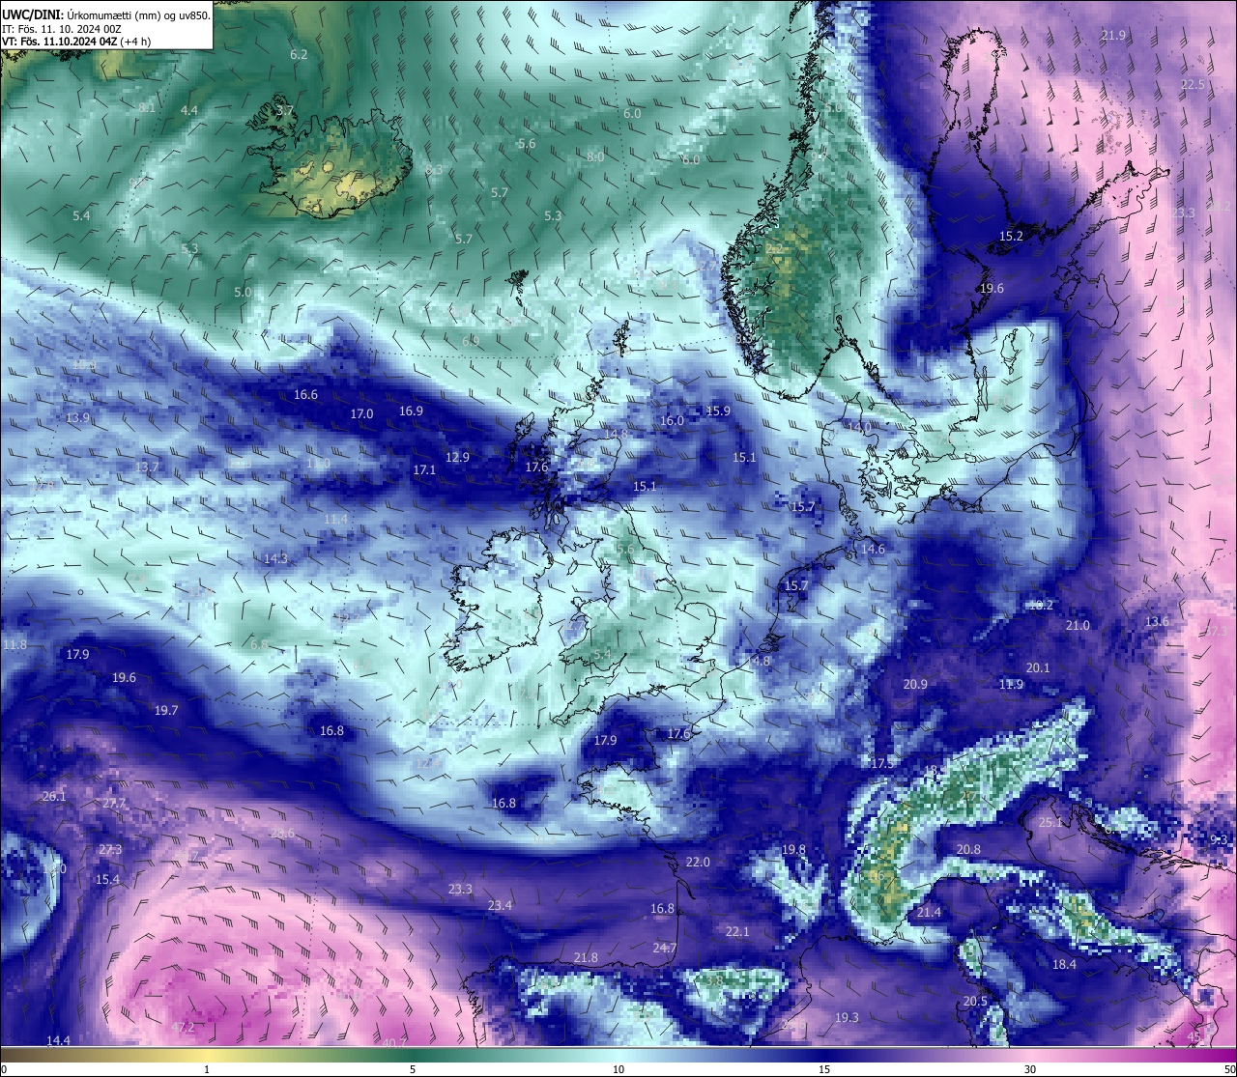Click the 20.9 value over Germany
Image resolution: width=1237 pixels, height=1077 pixels.
point(915,685)
